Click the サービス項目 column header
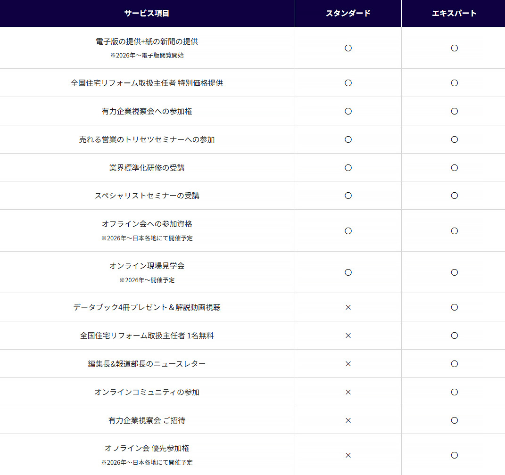Image resolution: width=505 pixels, height=475 pixels. pyautogui.click(x=147, y=13)
